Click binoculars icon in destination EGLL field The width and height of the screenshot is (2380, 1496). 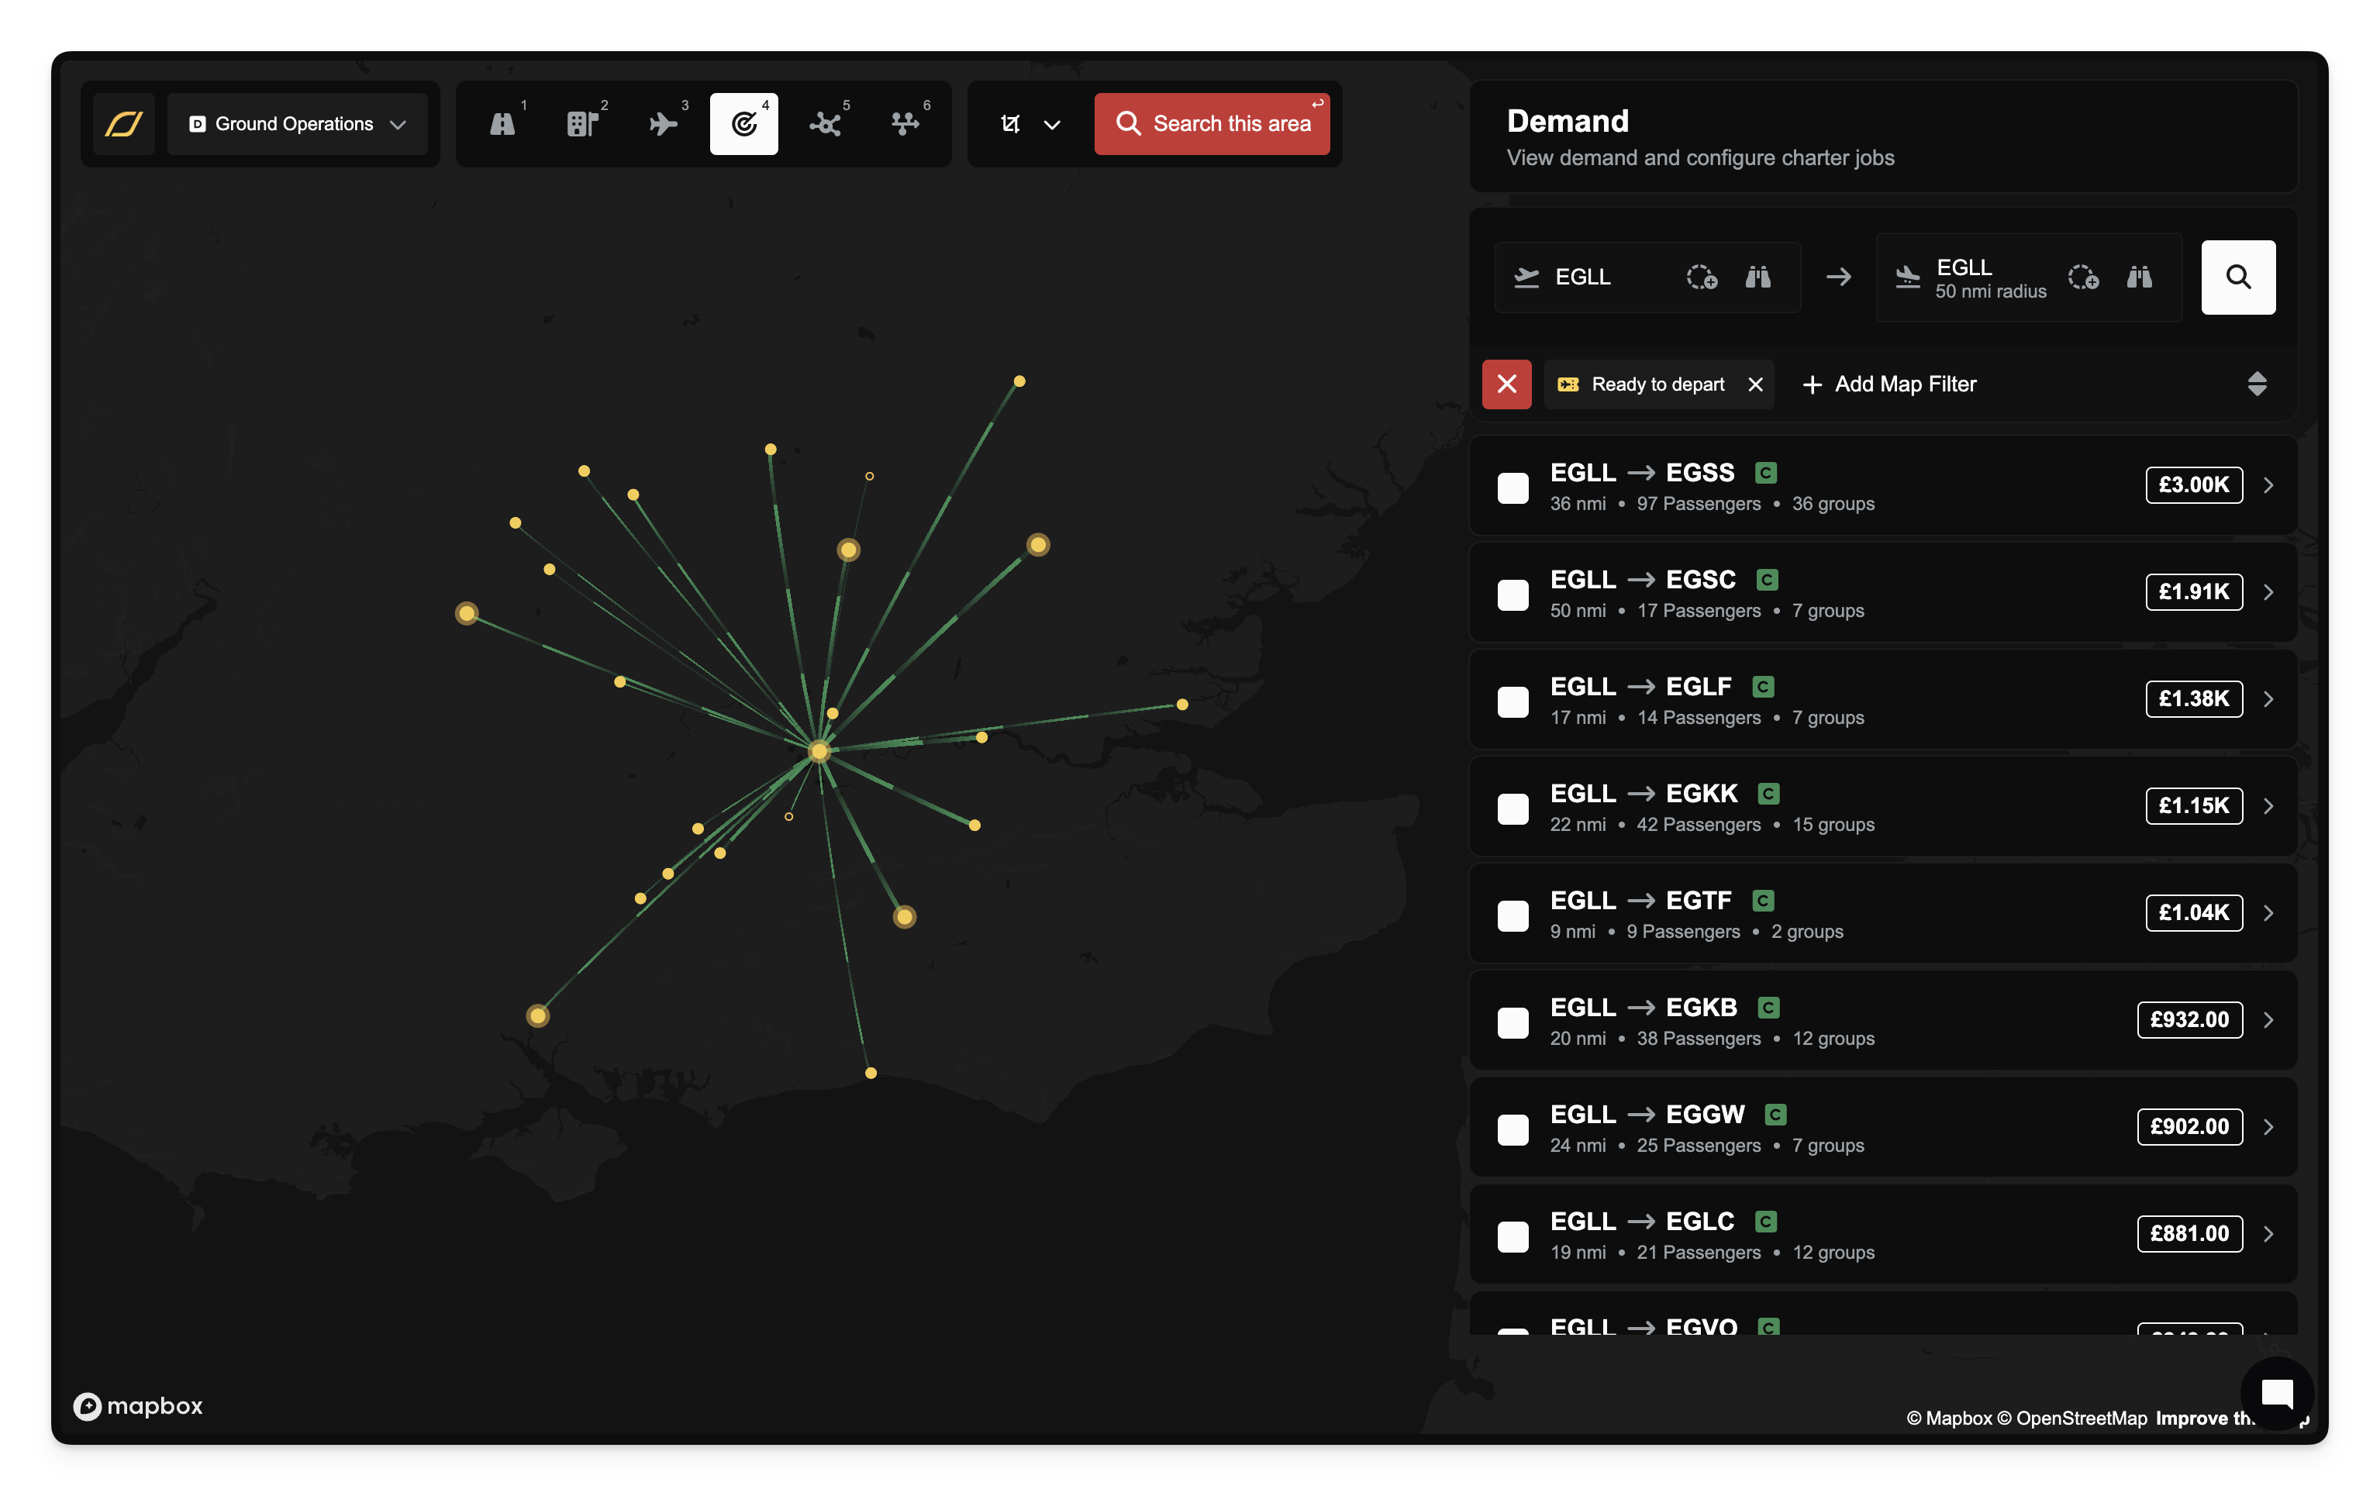pos(2139,277)
